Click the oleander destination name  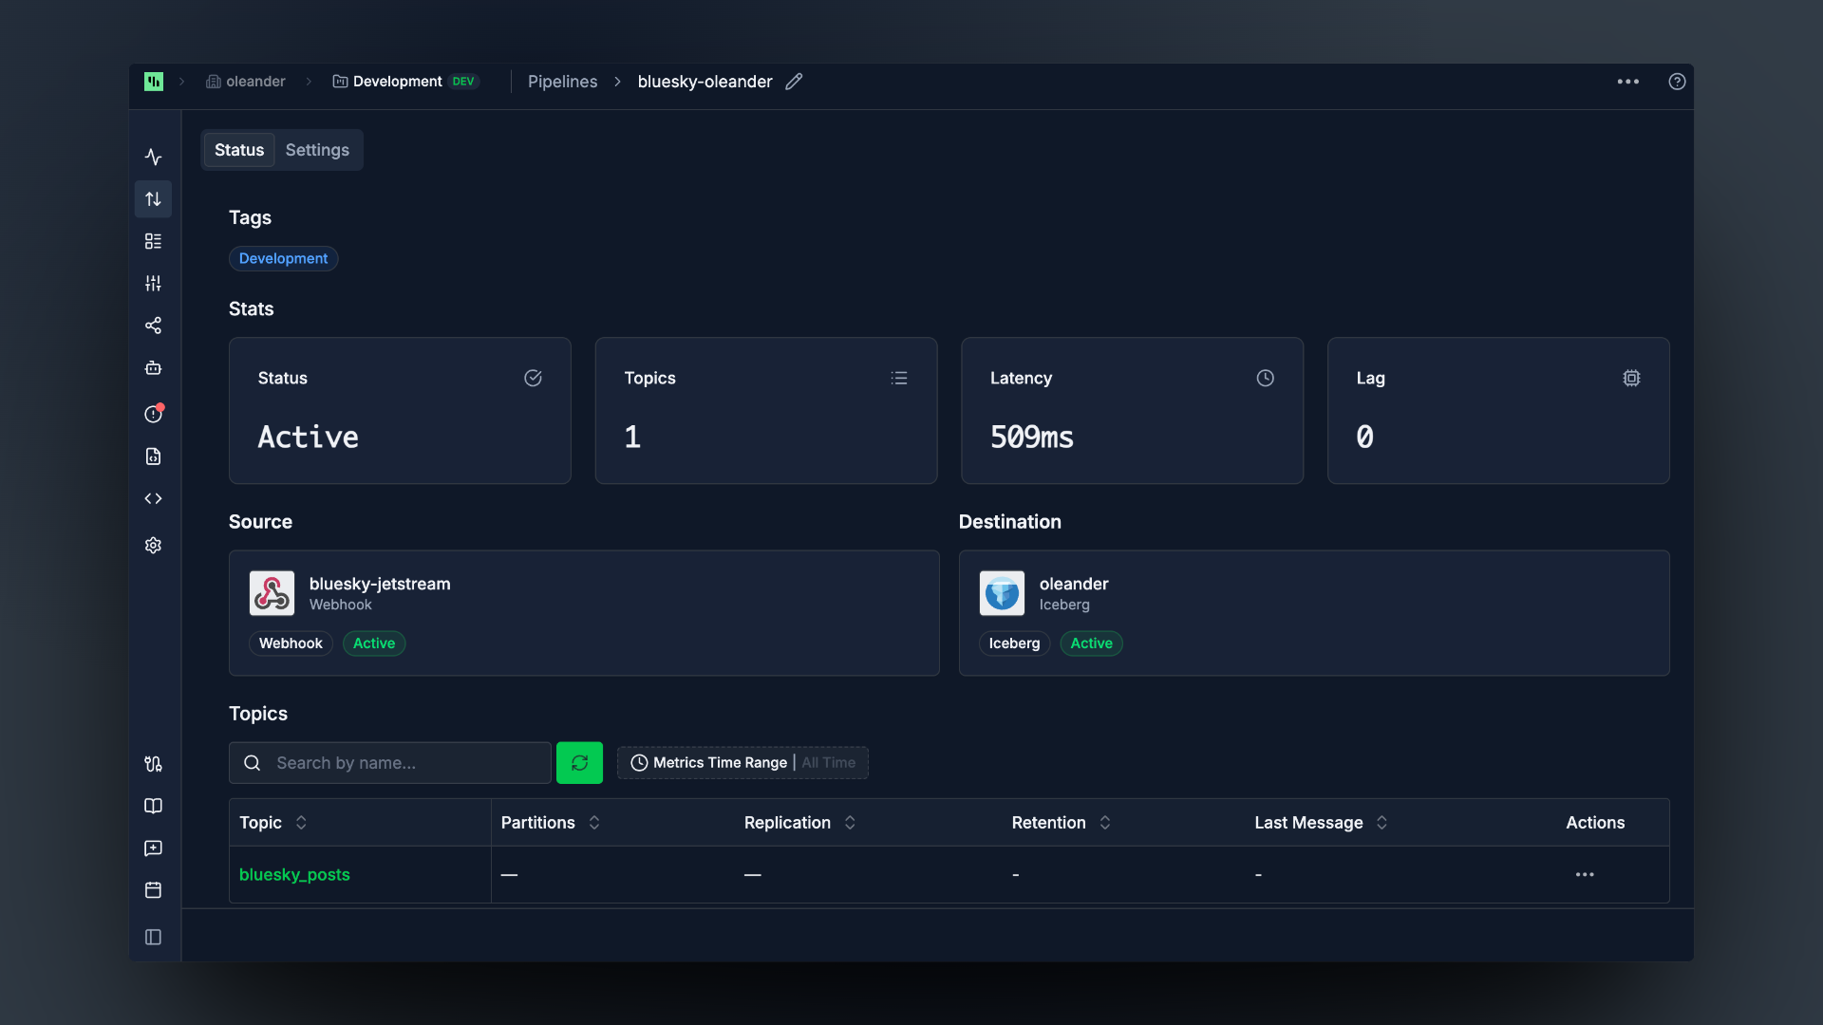pyautogui.click(x=1074, y=584)
